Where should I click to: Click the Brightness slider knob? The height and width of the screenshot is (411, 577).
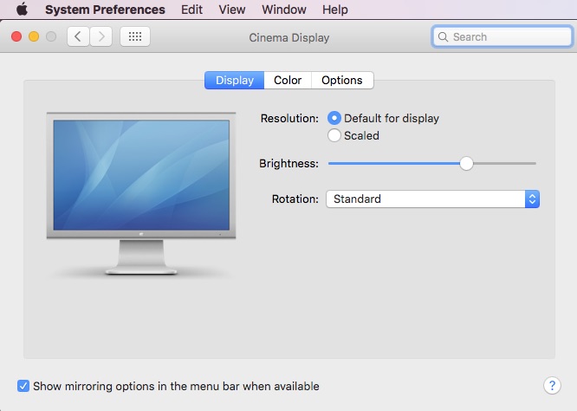click(x=466, y=163)
